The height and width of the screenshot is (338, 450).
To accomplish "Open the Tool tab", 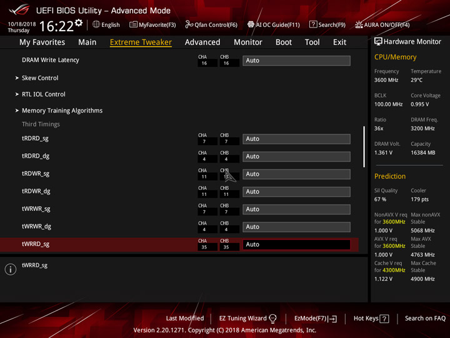I will (312, 43).
